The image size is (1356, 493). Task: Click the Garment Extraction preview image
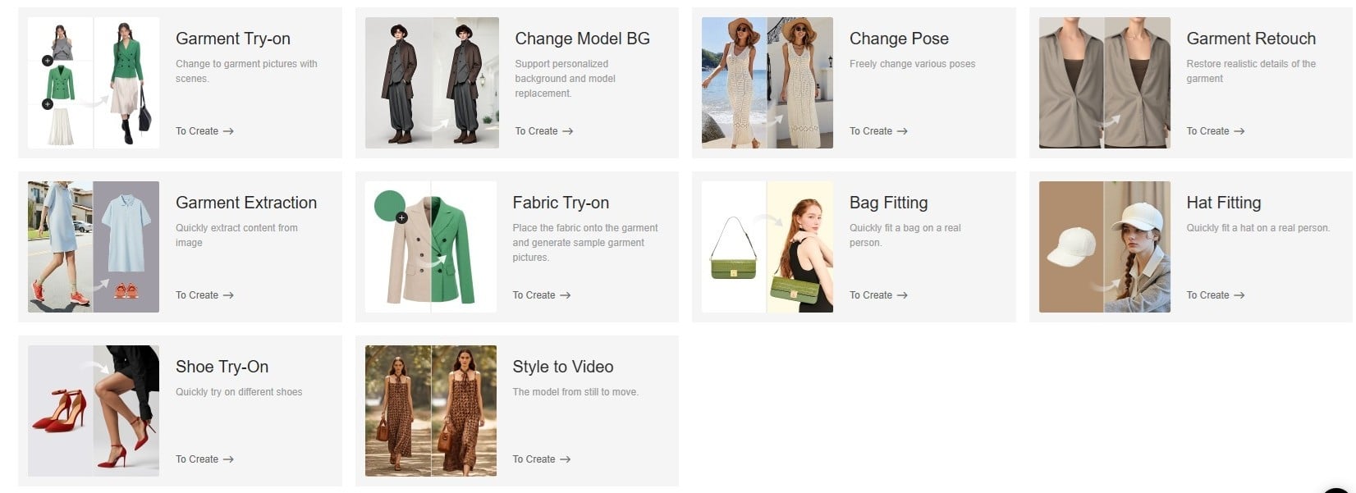tap(94, 247)
